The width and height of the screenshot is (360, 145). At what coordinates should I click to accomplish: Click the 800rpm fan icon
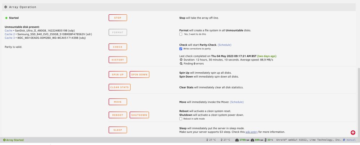[253, 140]
